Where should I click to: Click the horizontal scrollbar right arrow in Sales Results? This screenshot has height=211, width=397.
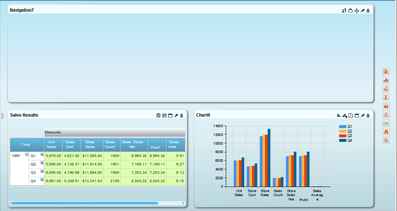[x=183, y=203]
